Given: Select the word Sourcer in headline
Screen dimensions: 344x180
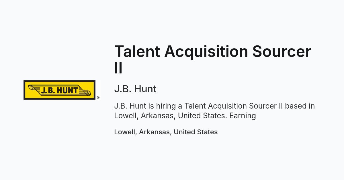Looking at the screenshot, I should (x=282, y=51).
